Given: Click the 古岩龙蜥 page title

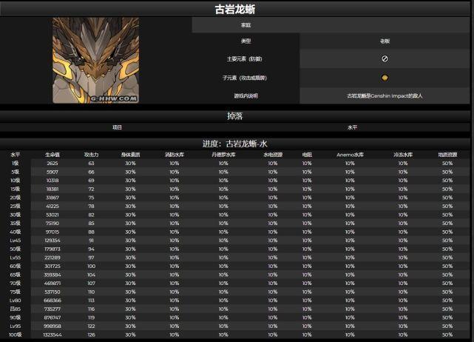Looking at the screenshot, I should (x=236, y=9).
